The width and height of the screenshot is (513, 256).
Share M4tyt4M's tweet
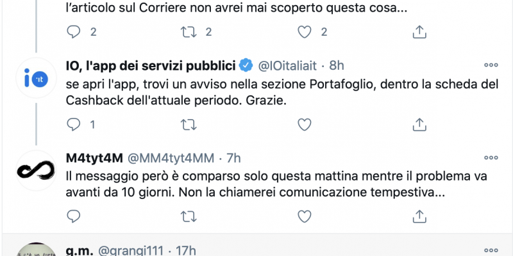tap(419, 216)
